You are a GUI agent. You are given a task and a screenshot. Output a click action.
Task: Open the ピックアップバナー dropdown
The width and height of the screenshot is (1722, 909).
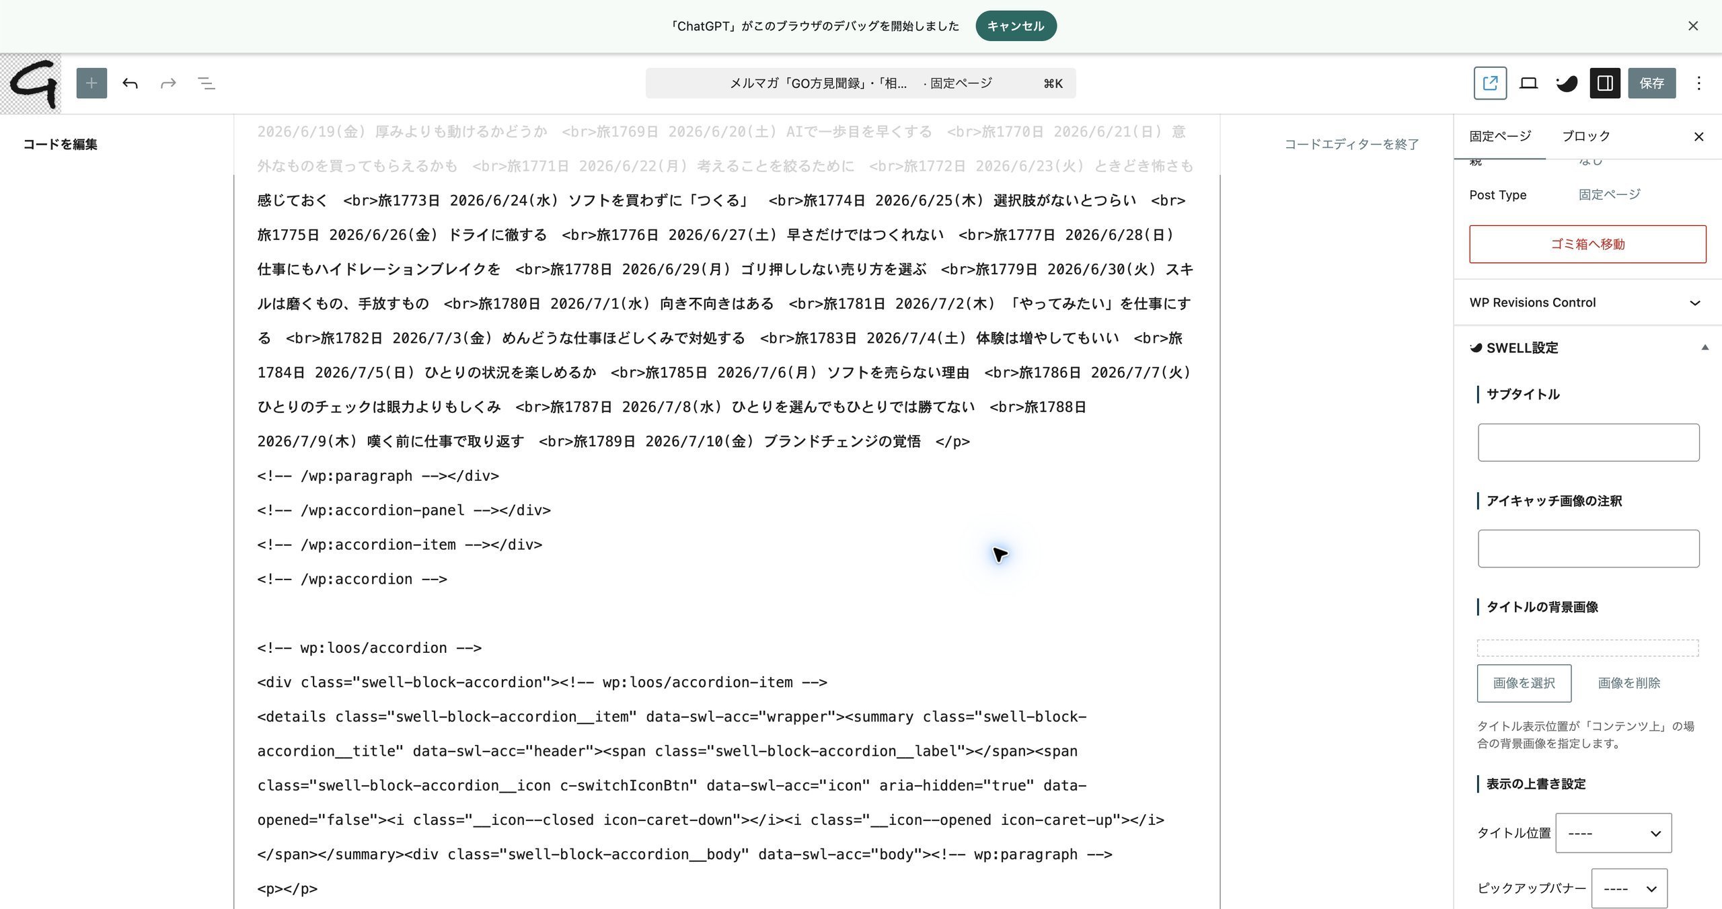pyautogui.click(x=1629, y=889)
